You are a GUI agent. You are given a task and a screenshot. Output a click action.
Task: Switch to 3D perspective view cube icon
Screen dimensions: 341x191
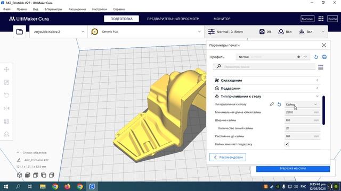tap(20, 175)
